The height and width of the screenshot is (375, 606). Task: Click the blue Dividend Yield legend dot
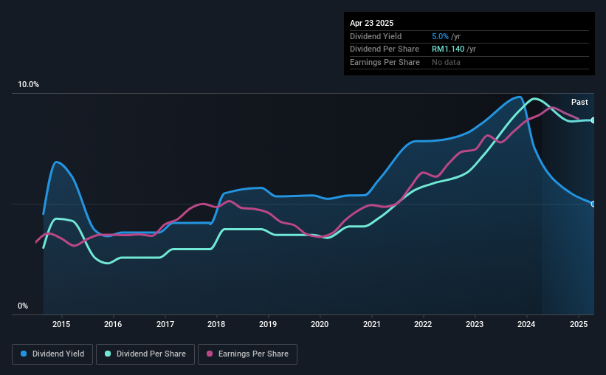pos(24,354)
